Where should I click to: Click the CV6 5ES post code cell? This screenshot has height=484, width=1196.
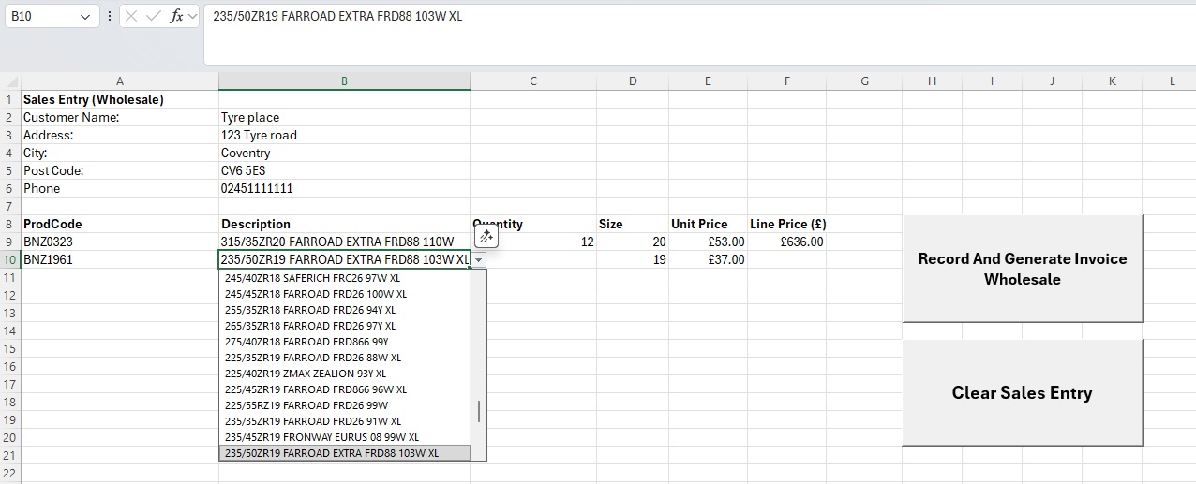pos(344,170)
